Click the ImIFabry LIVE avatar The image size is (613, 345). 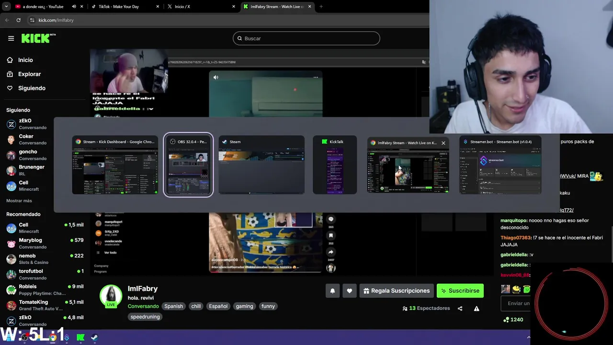click(x=111, y=296)
